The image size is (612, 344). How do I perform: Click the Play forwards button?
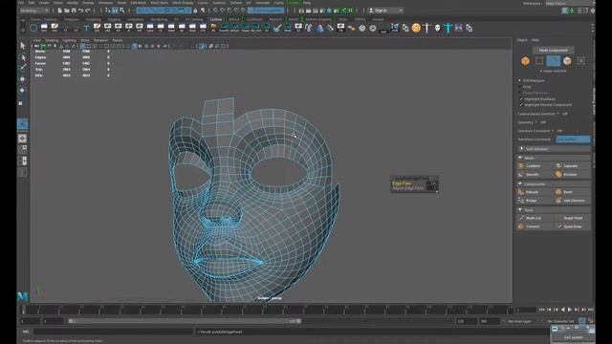570,310
